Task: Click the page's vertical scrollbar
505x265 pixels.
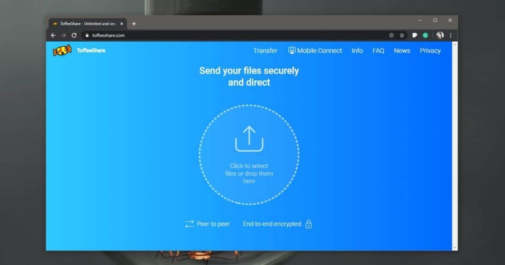Action: pyautogui.click(x=455, y=143)
